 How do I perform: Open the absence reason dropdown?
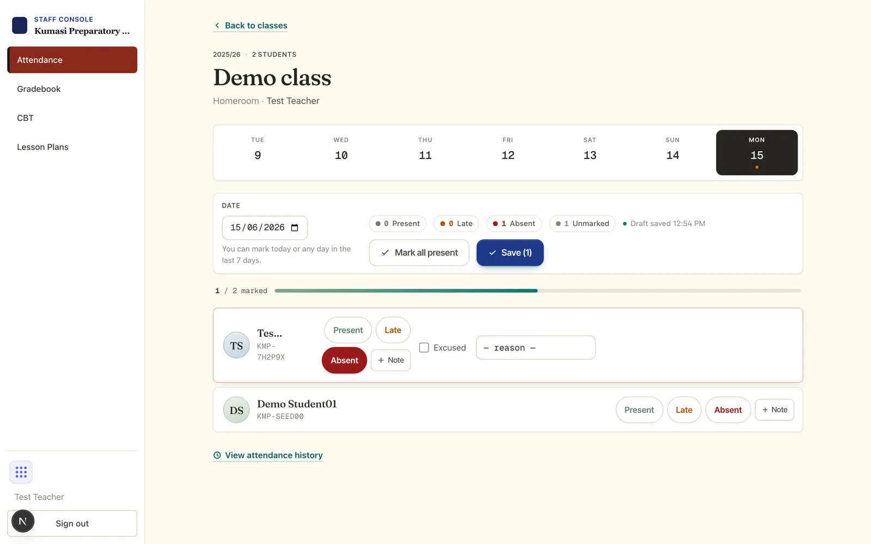(x=536, y=348)
